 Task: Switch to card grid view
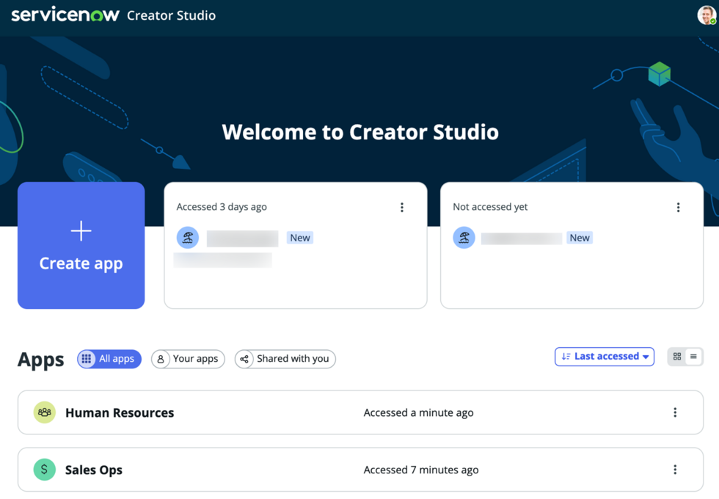pos(676,357)
